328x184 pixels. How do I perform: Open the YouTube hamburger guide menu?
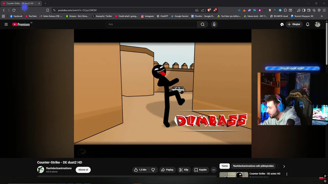pos(6,24)
